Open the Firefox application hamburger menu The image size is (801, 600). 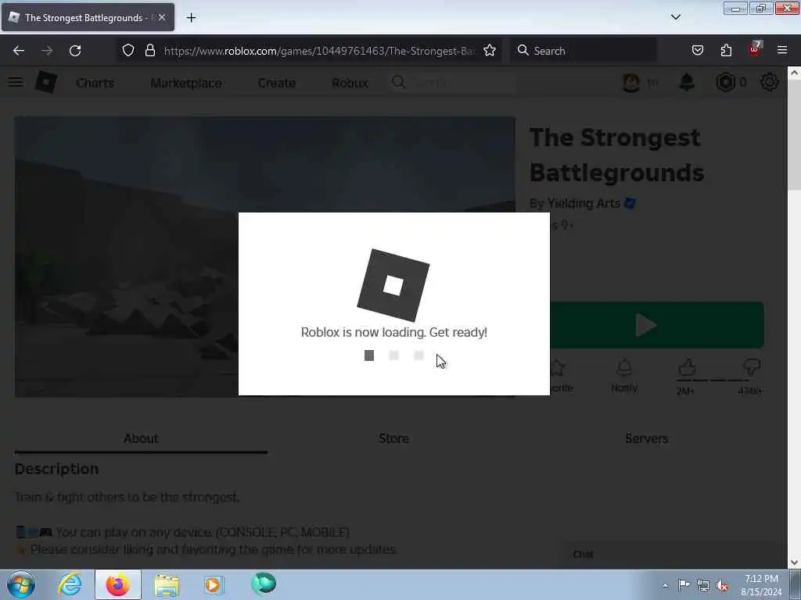pyautogui.click(x=782, y=50)
